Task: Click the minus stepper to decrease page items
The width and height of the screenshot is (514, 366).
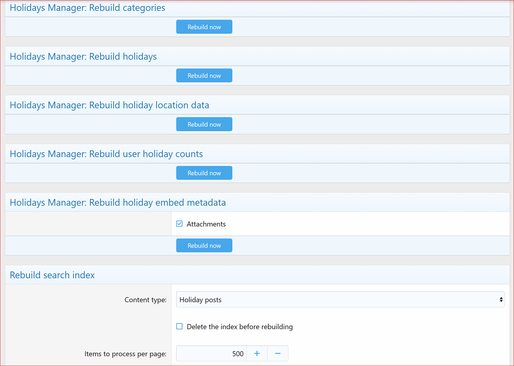Action: point(278,354)
